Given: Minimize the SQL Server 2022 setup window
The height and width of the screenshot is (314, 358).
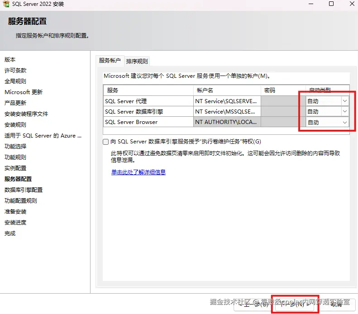Looking at the screenshot, I should [x=311, y=4].
